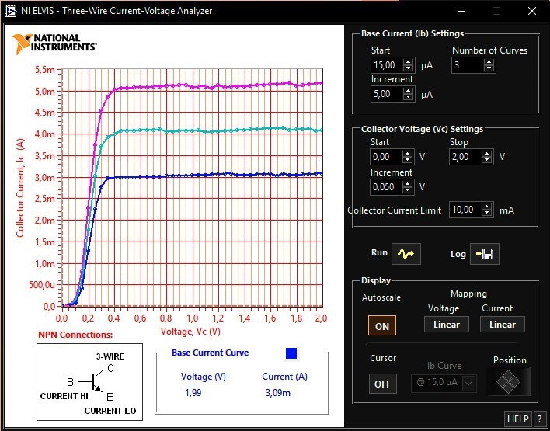Minimize the NI ELVIS window
This screenshot has height=431, width=550.
[x=461, y=11]
